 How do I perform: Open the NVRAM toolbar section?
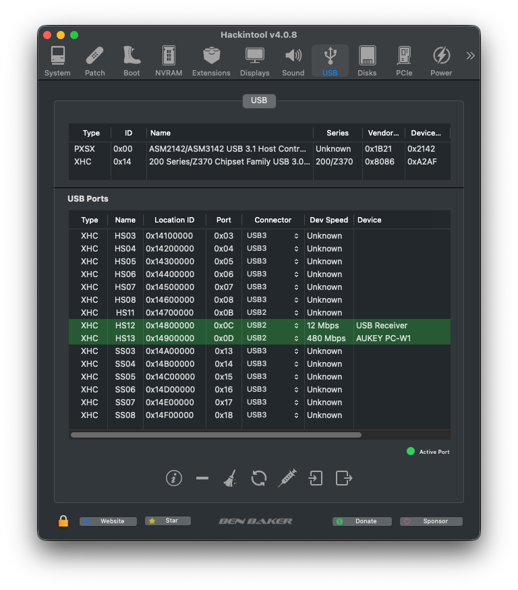[x=169, y=61]
